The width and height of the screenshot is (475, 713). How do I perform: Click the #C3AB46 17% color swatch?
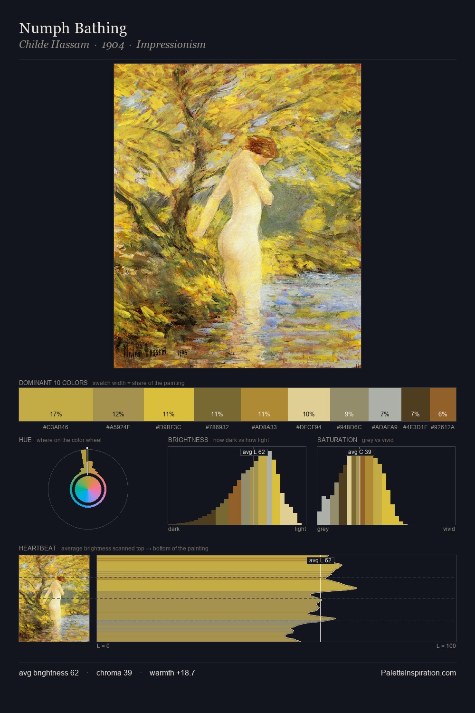56,405
